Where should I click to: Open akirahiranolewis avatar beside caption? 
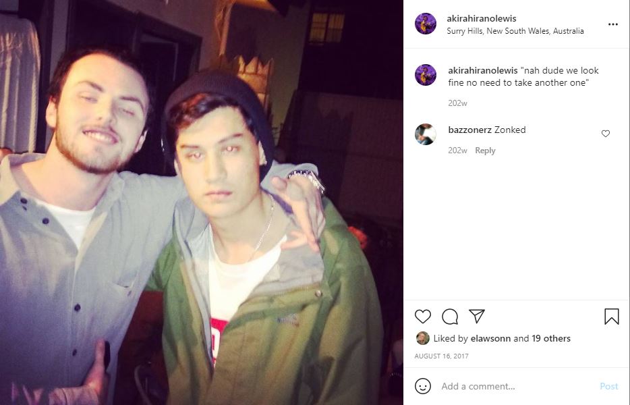pyautogui.click(x=426, y=75)
